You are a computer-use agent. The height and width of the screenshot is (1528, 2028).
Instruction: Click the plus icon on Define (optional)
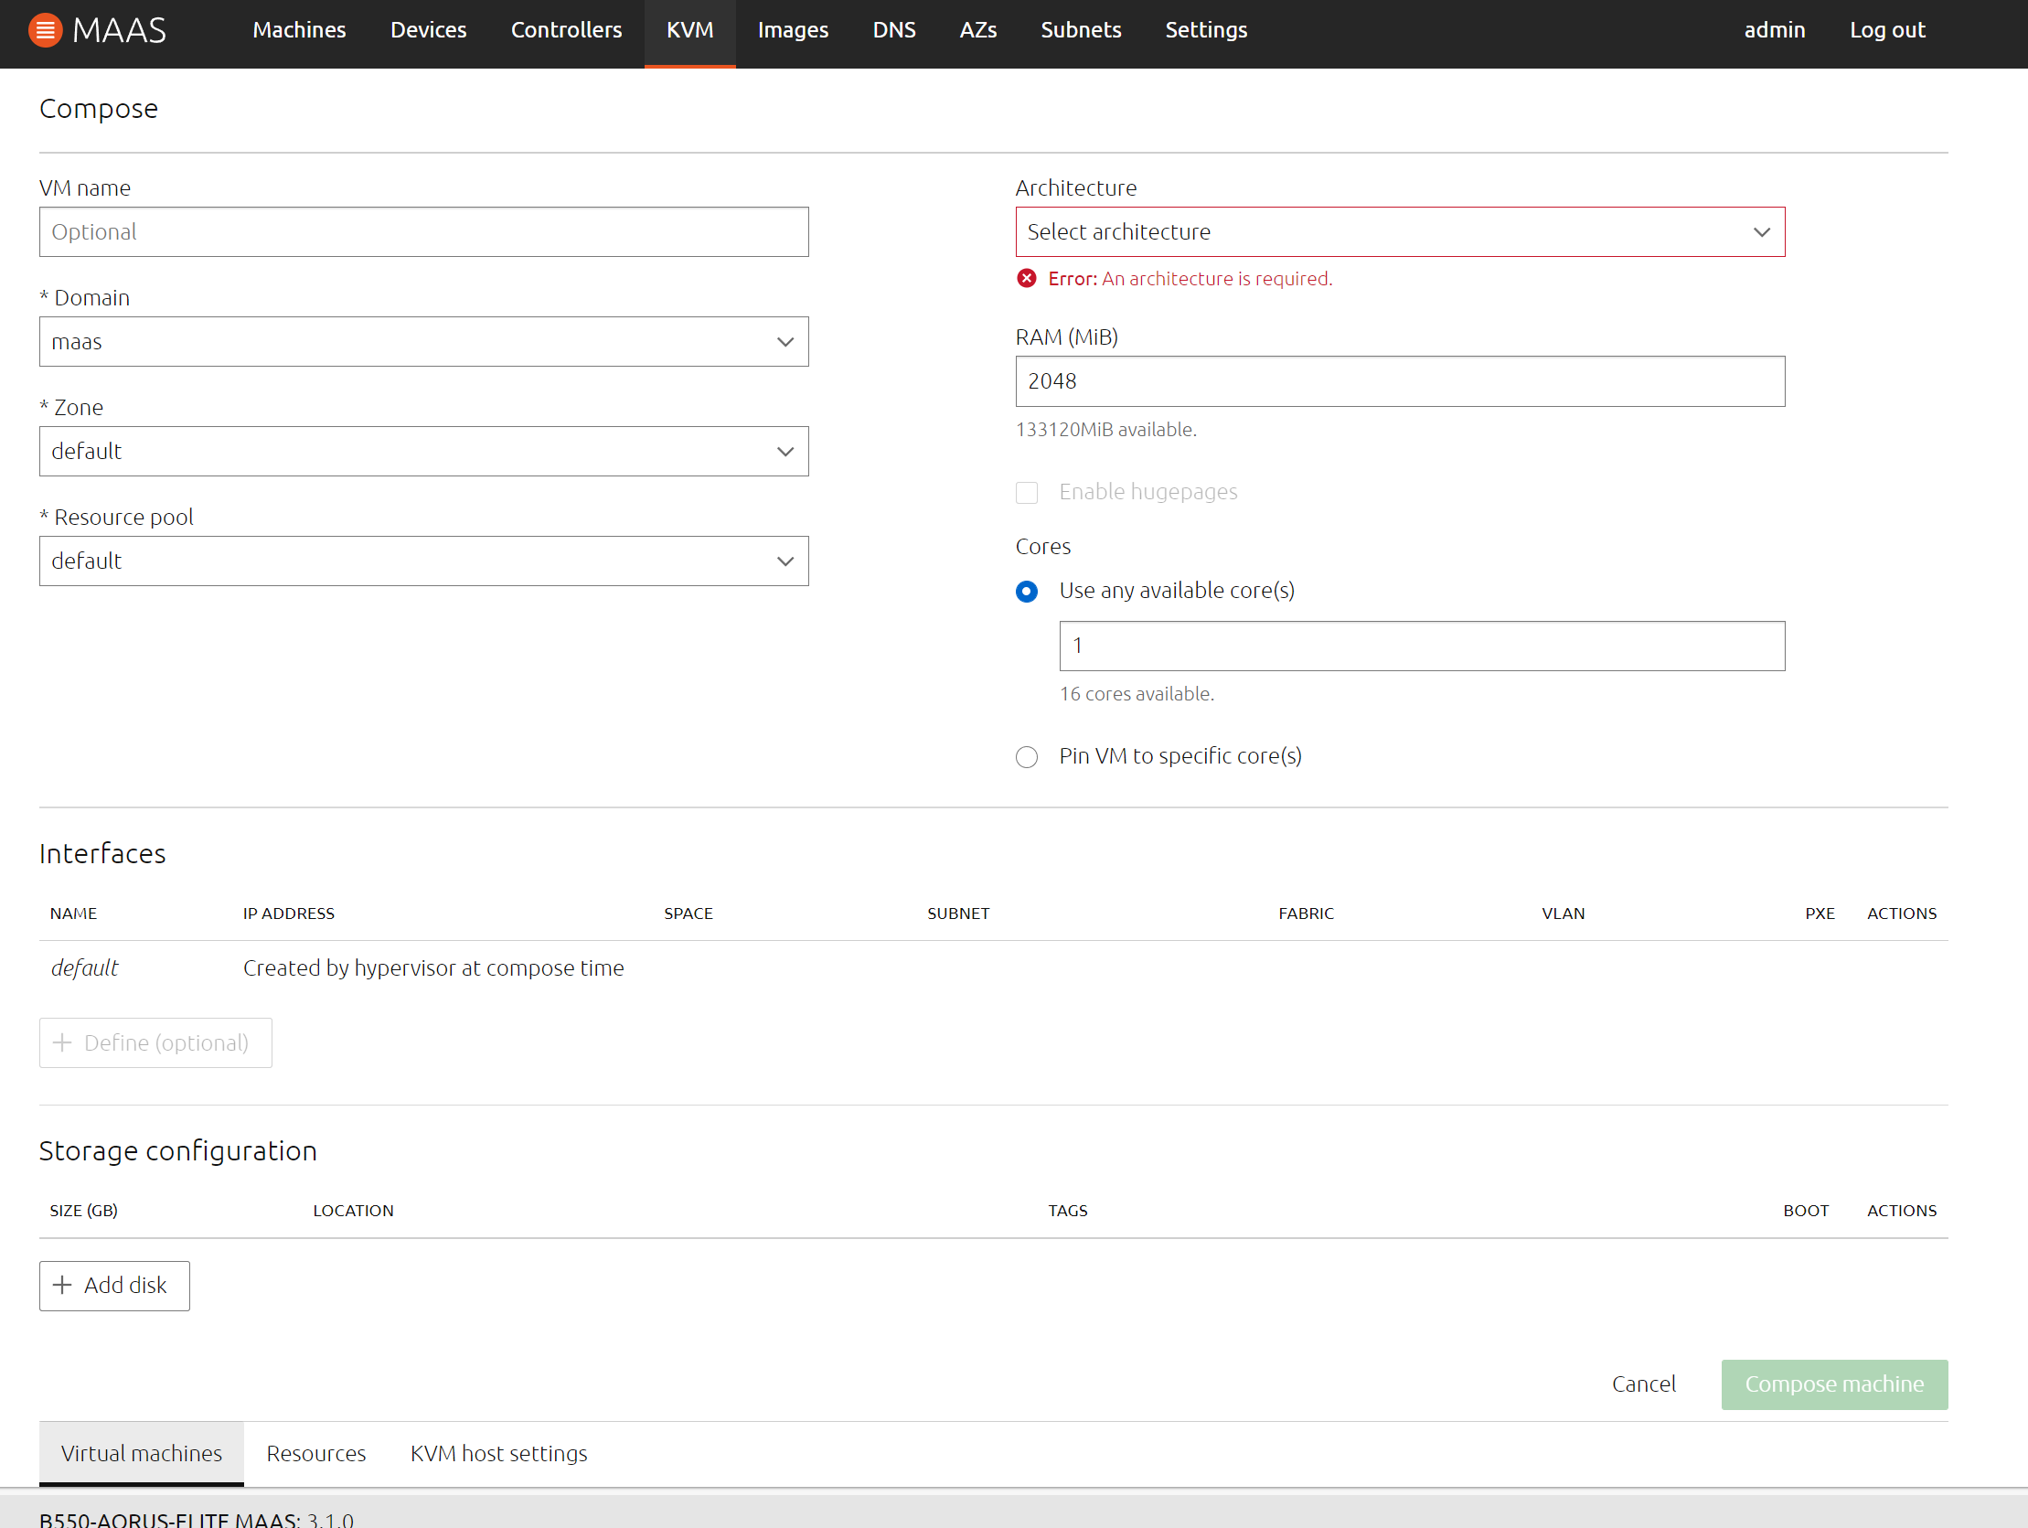62,1042
